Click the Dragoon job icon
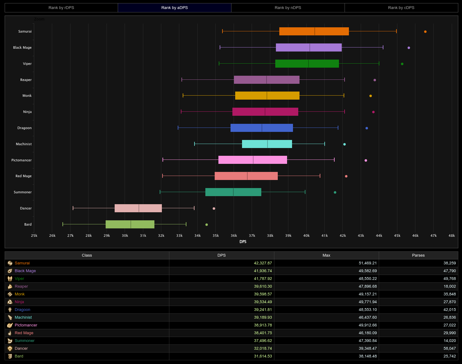 [x=10, y=310]
